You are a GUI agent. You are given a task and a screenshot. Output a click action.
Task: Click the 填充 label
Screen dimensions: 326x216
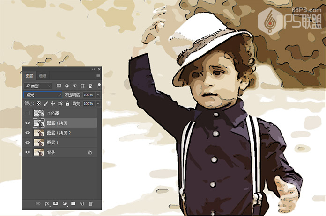coord(77,103)
